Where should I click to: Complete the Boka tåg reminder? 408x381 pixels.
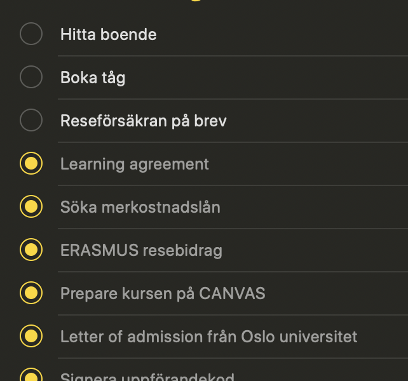click(31, 77)
